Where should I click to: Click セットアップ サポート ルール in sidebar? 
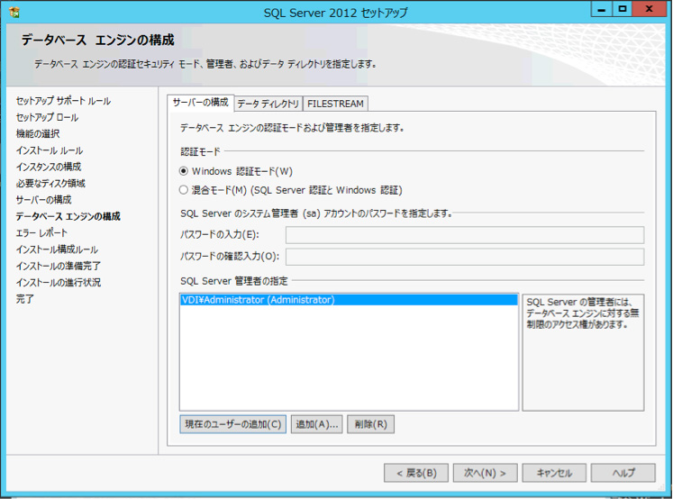[64, 101]
